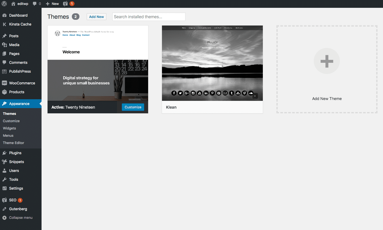Click the search installed themes field
The image size is (383, 230).
[149, 16]
